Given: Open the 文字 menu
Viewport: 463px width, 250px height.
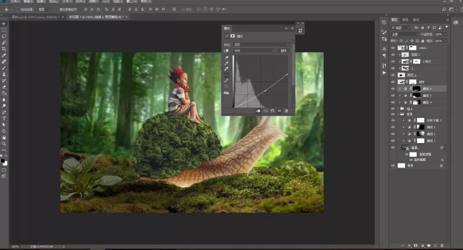Looking at the screenshot, I should coord(67,1).
